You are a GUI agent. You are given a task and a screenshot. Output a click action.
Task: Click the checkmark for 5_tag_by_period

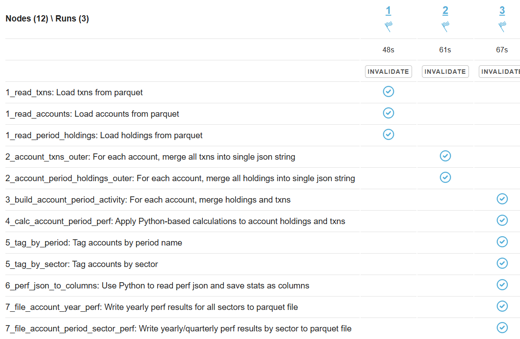click(502, 242)
